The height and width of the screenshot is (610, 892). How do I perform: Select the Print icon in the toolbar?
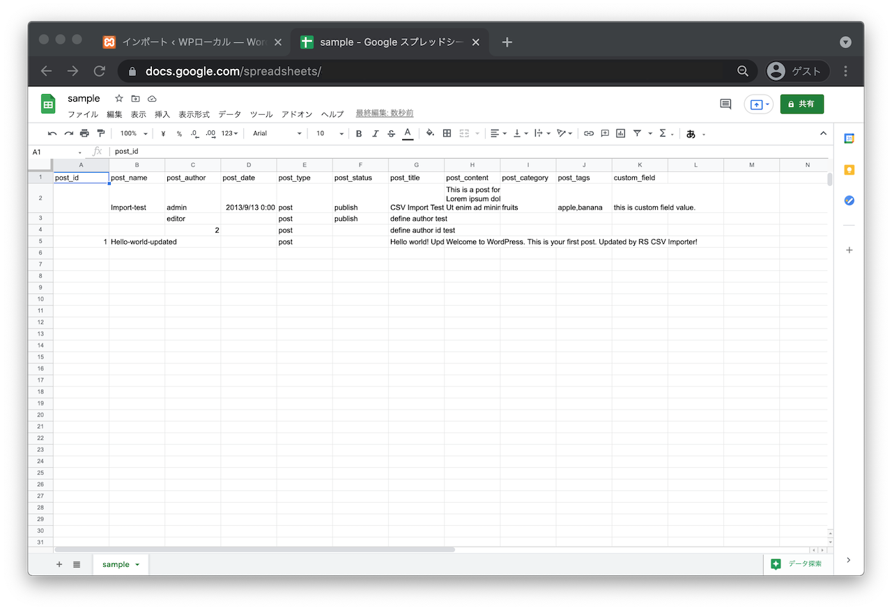[84, 133]
